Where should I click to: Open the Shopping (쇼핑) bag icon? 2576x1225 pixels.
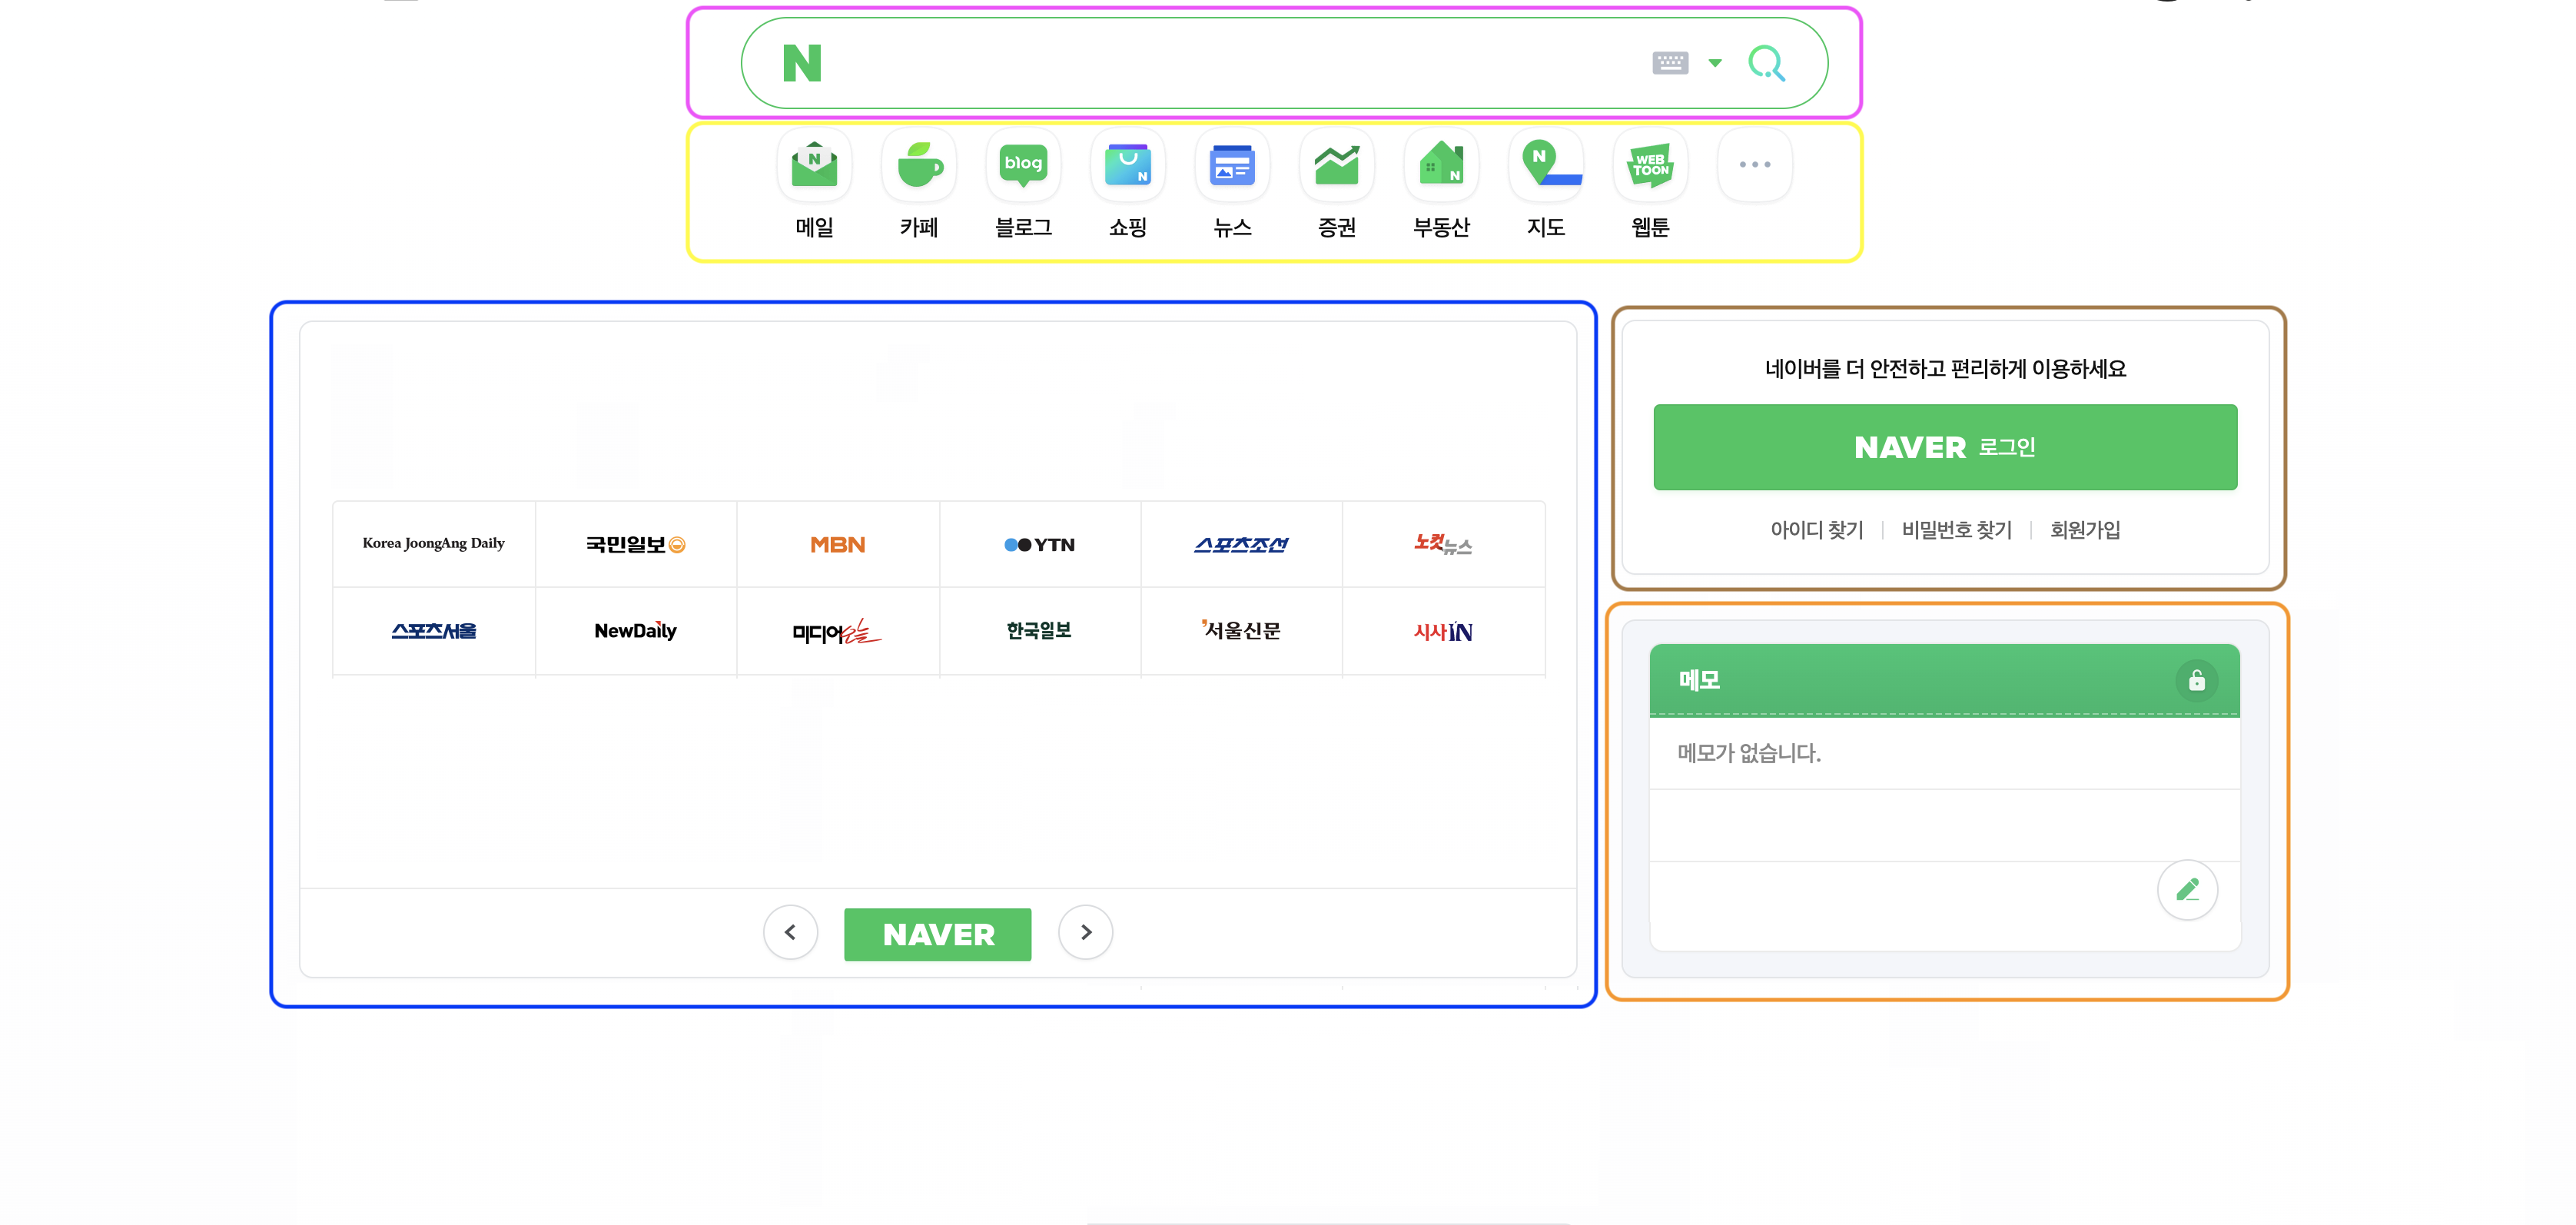pos(1128,165)
